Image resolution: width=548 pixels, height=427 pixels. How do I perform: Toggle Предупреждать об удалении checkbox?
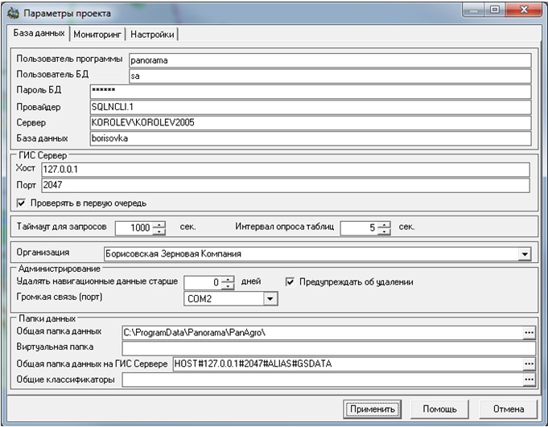point(290,281)
